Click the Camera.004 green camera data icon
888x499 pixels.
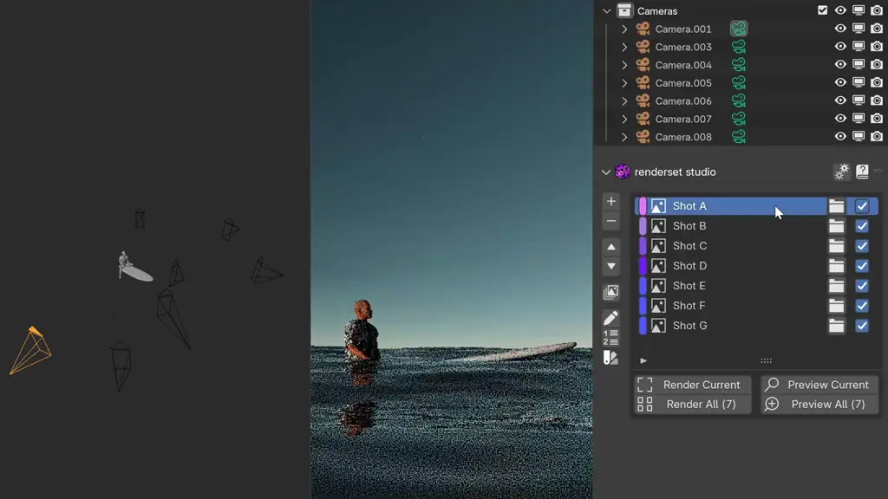739,64
